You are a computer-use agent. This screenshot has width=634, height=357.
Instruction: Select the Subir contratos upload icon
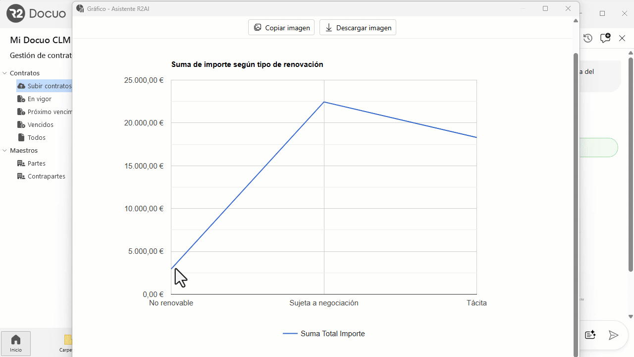tap(21, 86)
